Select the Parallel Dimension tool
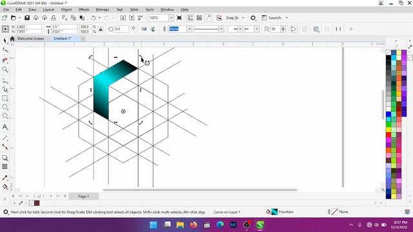Viewport: 413px width, 232px height. [x=5, y=138]
